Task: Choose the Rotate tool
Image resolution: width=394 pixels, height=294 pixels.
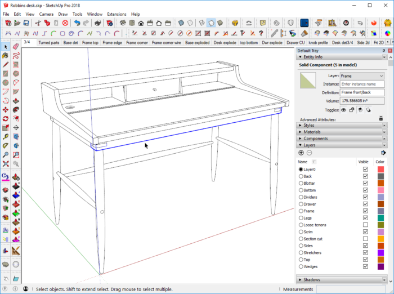Action: click(6, 119)
